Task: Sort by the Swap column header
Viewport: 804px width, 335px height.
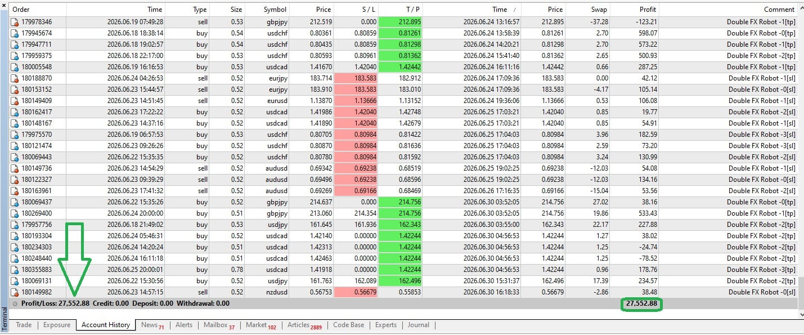Action: (588, 10)
